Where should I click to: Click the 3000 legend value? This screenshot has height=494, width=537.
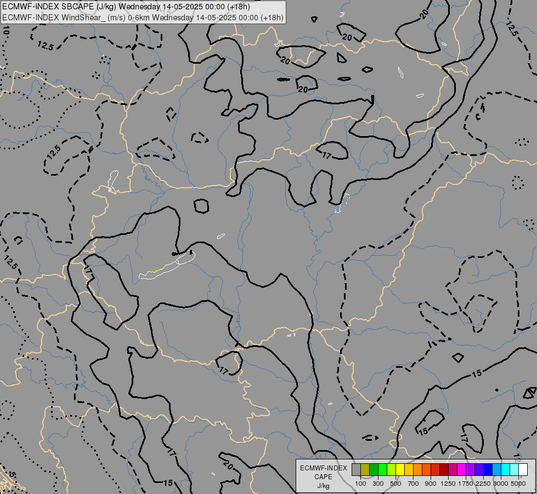coord(501,484)
